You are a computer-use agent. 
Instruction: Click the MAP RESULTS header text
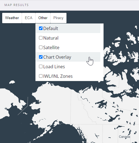(16, 5)
